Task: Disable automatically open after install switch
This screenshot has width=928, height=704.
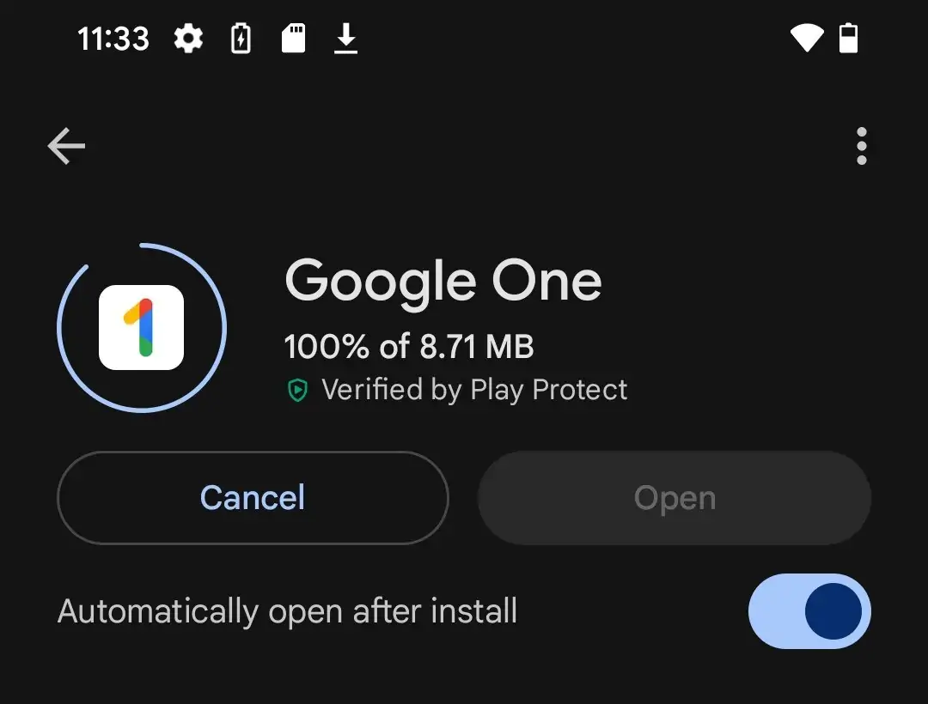Action: tap(809, 611)
